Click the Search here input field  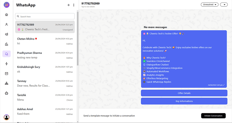point(45,16)
